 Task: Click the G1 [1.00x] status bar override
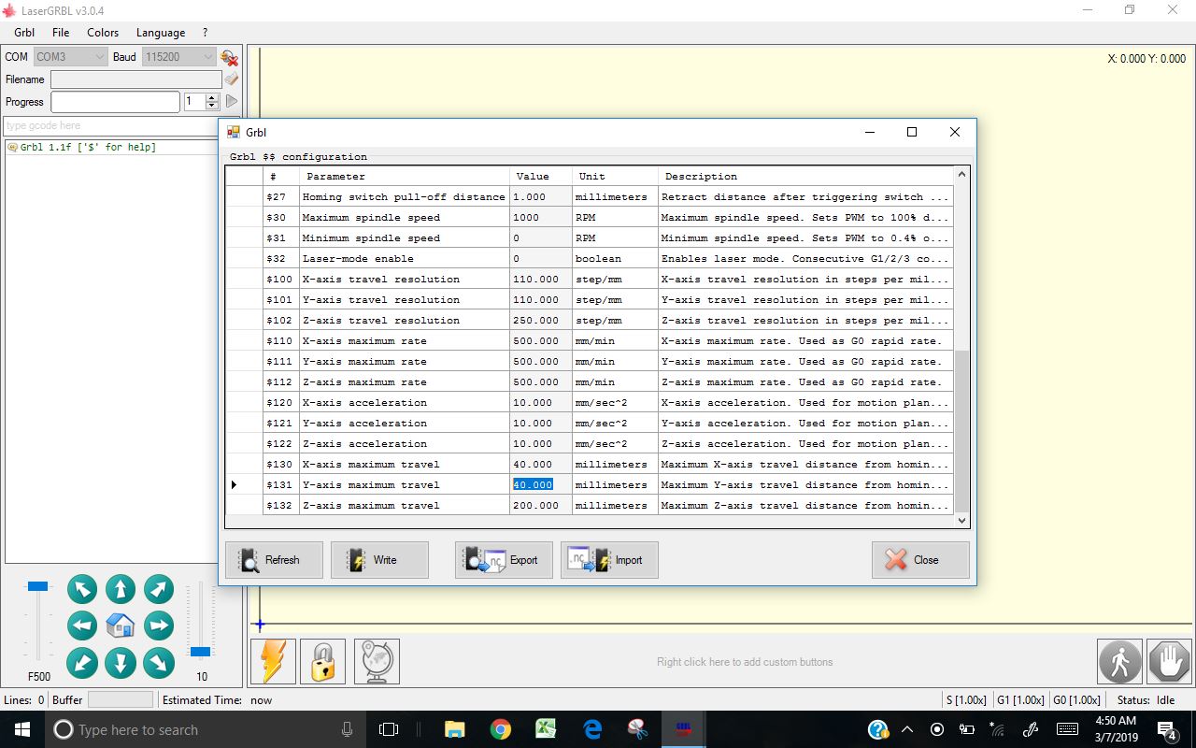pos(1020,699)
